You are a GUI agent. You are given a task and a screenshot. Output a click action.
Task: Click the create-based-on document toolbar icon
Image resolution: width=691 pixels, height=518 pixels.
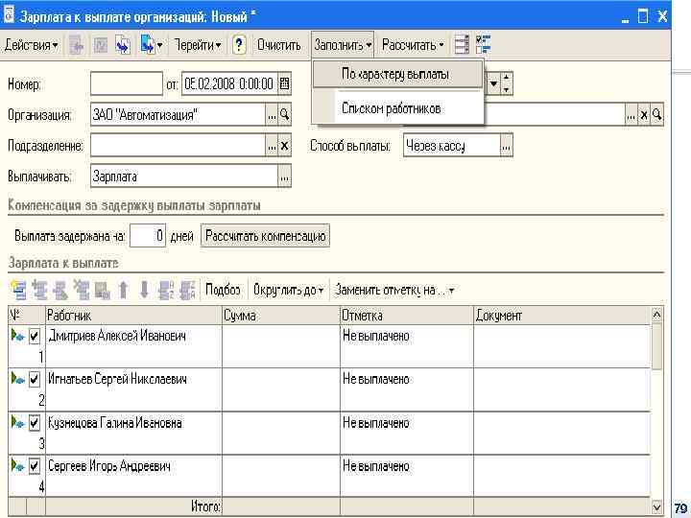click(x=147, y=45)
